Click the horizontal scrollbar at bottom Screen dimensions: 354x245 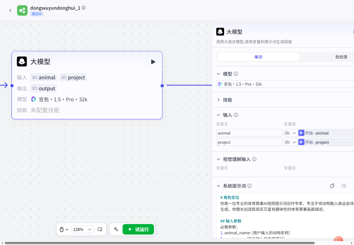(x=160, y=243)
